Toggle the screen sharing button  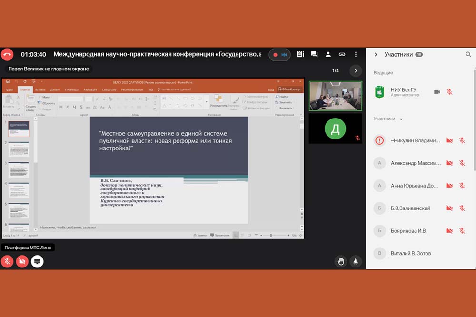[x=37, y=261]
